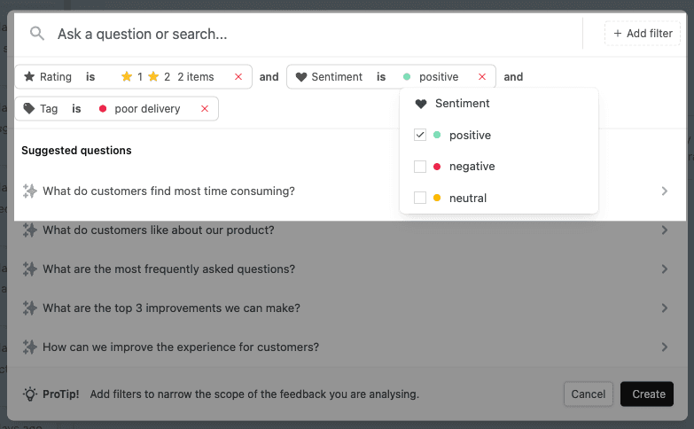694x429 pixels.
Task: Click the search magnifier icon
Action: click(37, 34)
